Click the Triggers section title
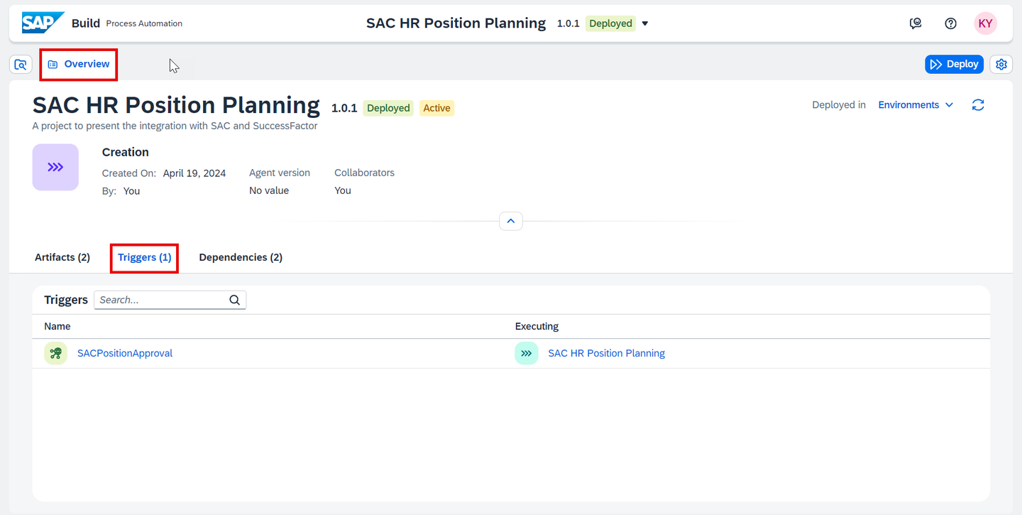Viewport: 1022px width, 515px height. 66,300
